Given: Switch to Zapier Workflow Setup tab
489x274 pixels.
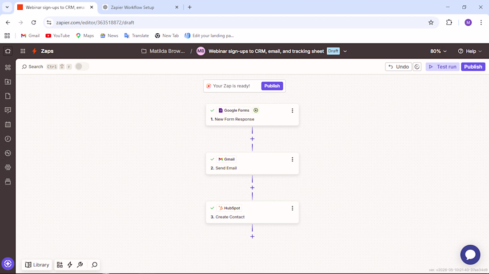Looking at the screenshot, I should coord(140,7).
